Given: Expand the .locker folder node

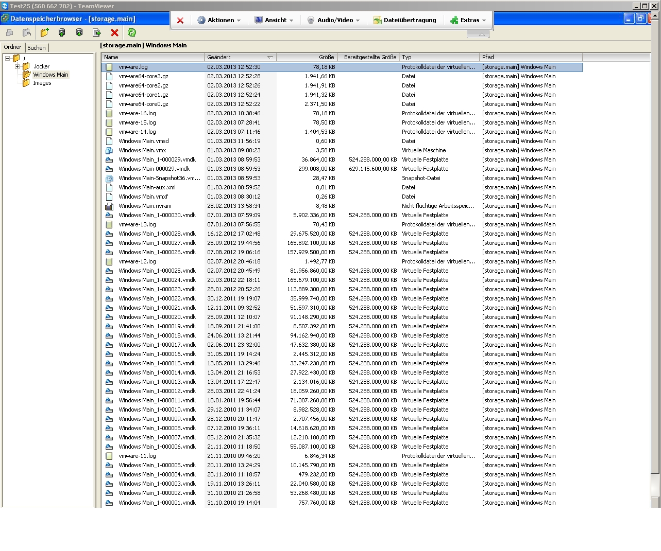Looking at the screenshot, I should (17, 66).
